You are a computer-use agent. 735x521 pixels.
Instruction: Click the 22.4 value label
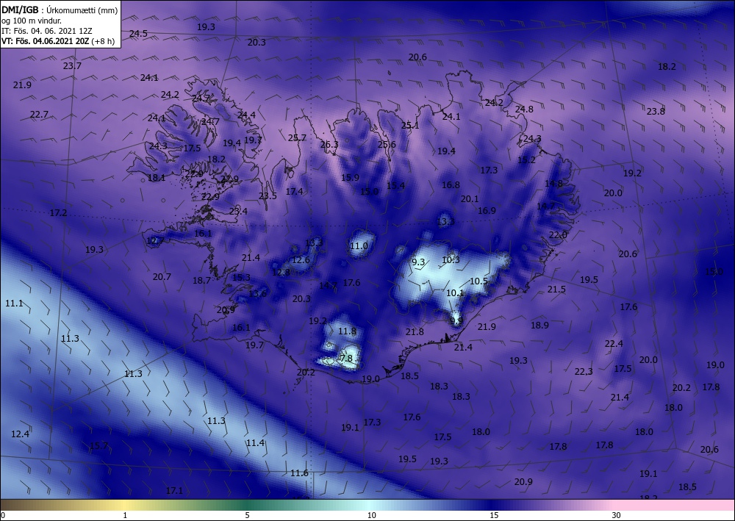point(614,344)
